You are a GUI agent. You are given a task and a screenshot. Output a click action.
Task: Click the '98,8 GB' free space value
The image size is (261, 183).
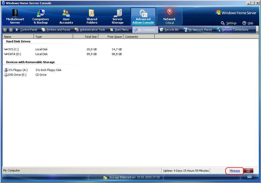point(117,54)
